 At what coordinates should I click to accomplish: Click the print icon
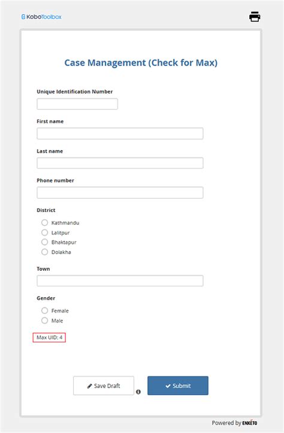click(x=255, y=17)
